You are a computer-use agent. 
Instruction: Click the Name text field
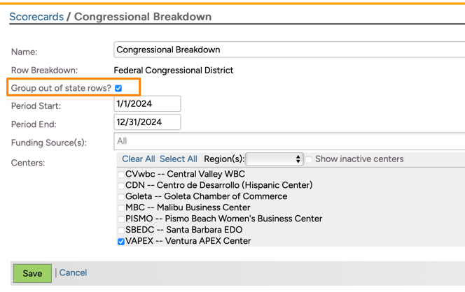click(289, 50)
